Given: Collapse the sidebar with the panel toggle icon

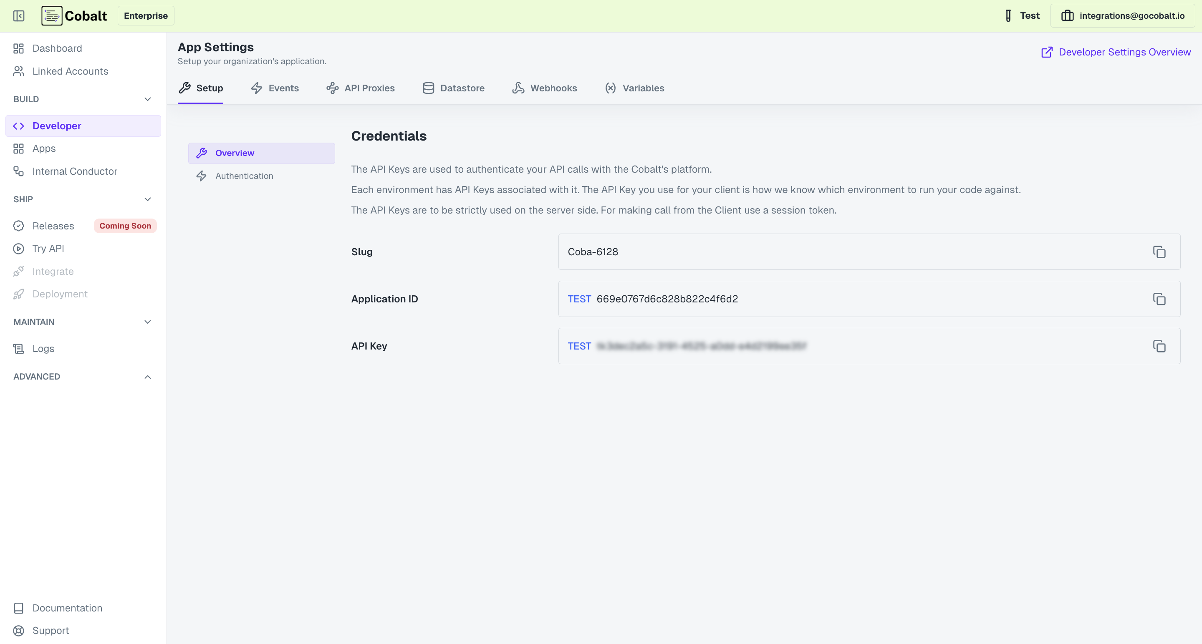Looking at the screenshot, I should click(19, 15).
